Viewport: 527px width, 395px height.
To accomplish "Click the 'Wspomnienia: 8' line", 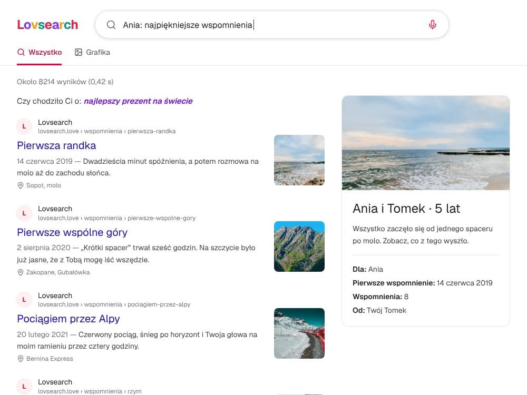I will 380,297.
